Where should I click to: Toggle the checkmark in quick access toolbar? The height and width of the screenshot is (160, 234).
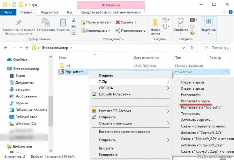[x=14, y=5]
